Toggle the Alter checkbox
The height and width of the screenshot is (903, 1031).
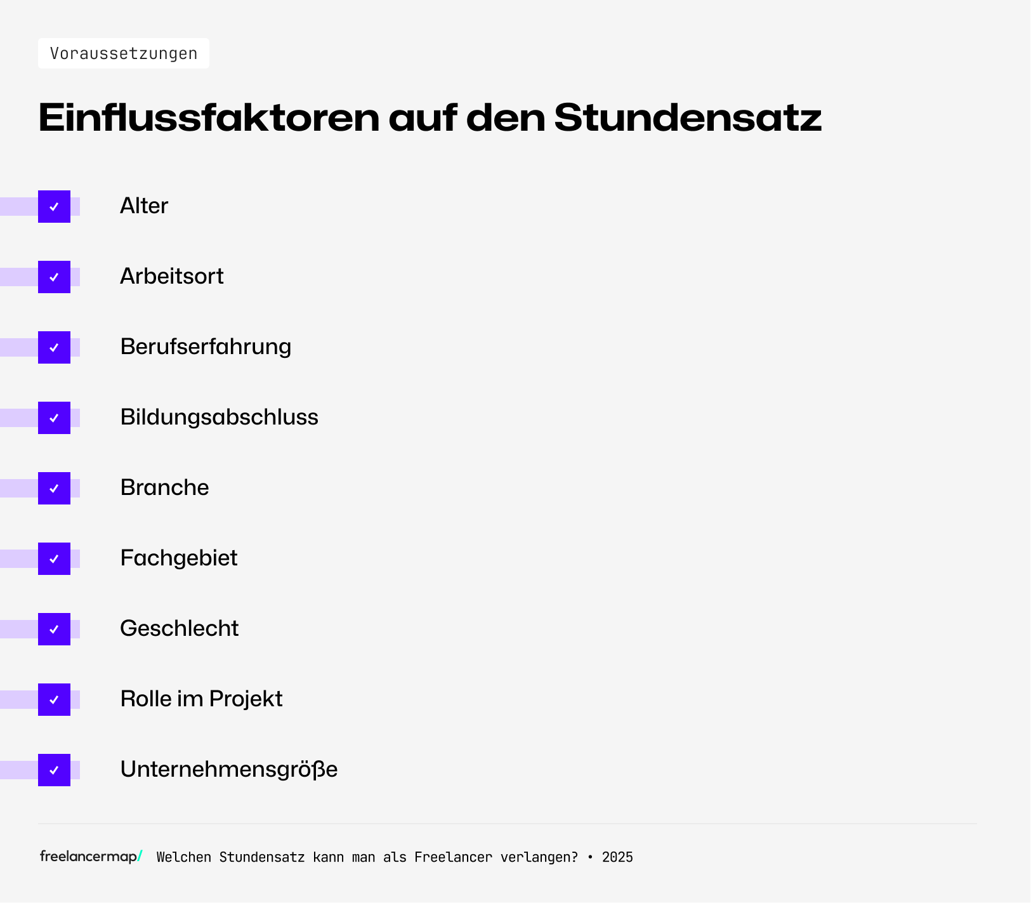(x=54, y=207)
